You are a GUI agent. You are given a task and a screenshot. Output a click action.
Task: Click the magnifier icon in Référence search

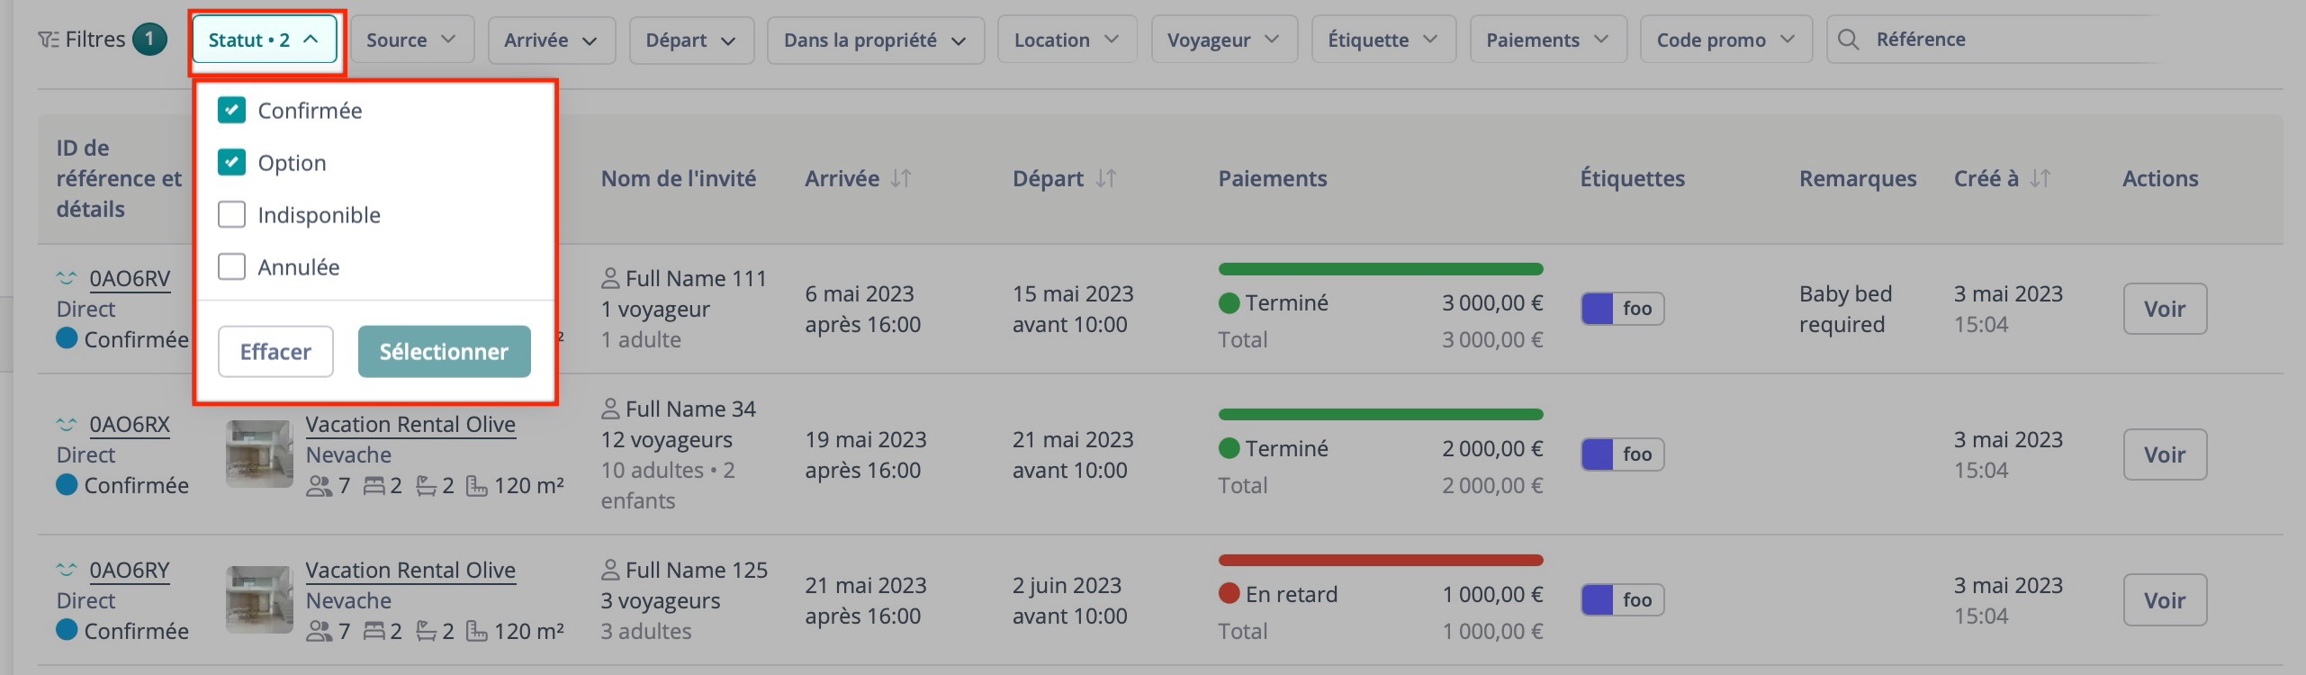tap(1848, 39)
